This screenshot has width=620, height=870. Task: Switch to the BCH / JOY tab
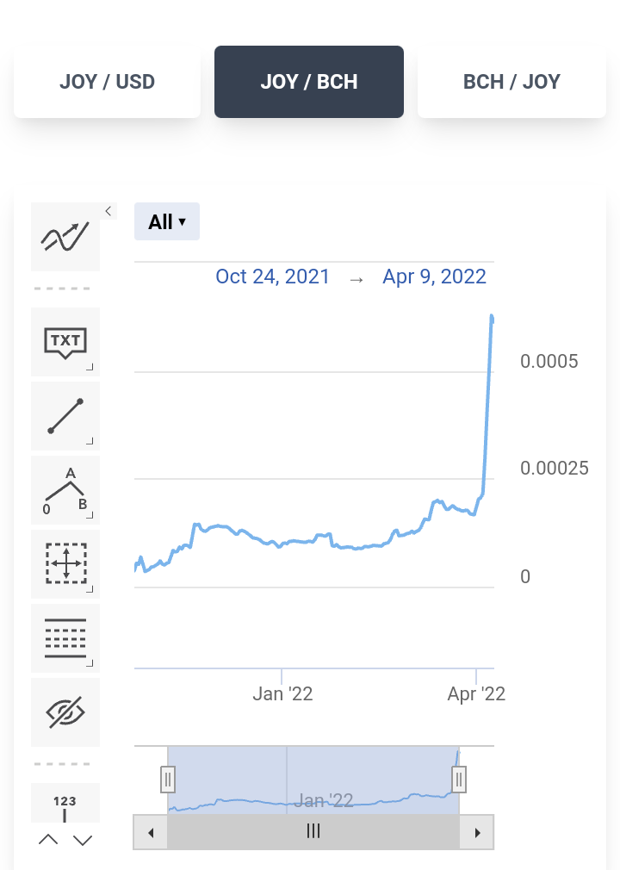(x=512, y=82)
